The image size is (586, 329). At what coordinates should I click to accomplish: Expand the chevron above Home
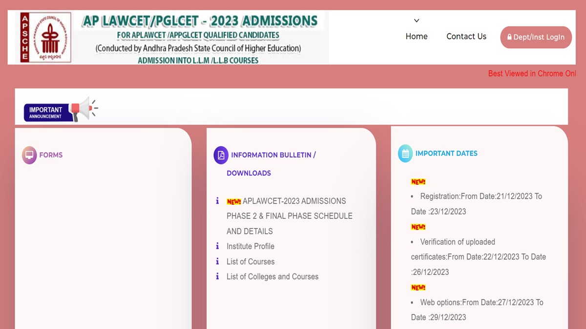tap(417, 20)
